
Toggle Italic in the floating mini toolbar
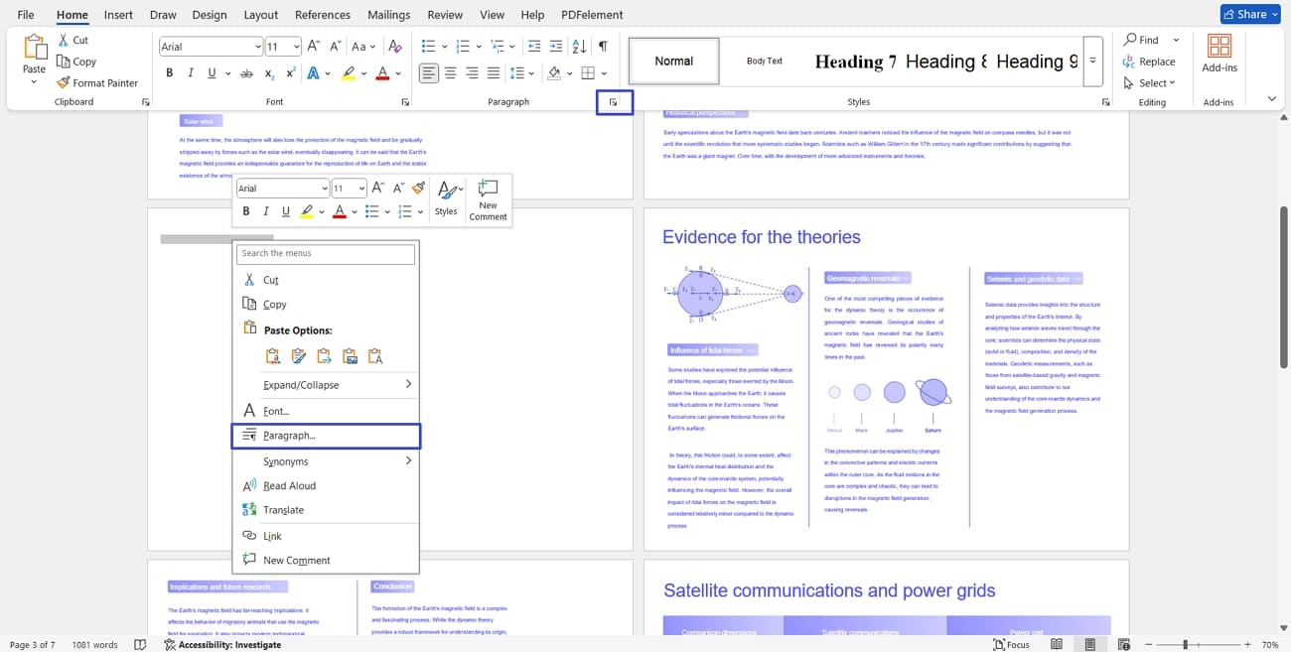click(x=265, y=211)
